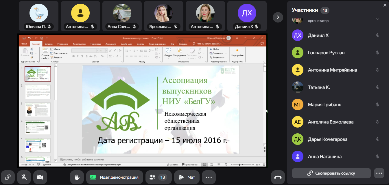Show next participants with the arrow button
The image size is (389, 185).
click(278, 17)
